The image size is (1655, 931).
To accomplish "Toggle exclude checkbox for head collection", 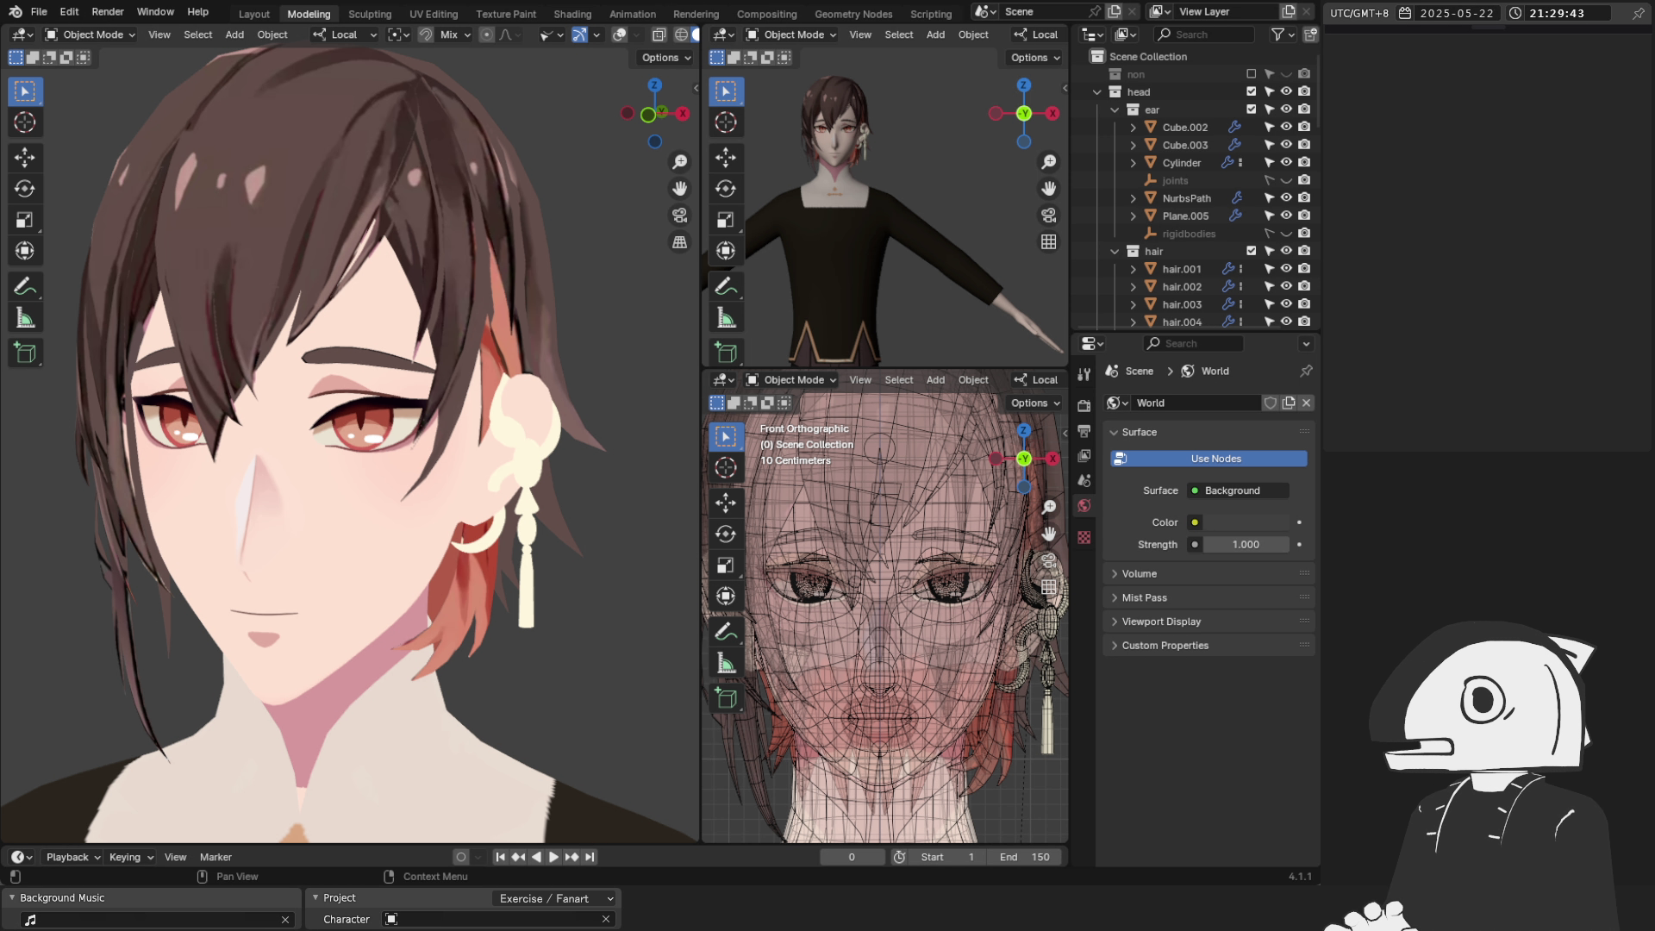I will point(1252,91).
